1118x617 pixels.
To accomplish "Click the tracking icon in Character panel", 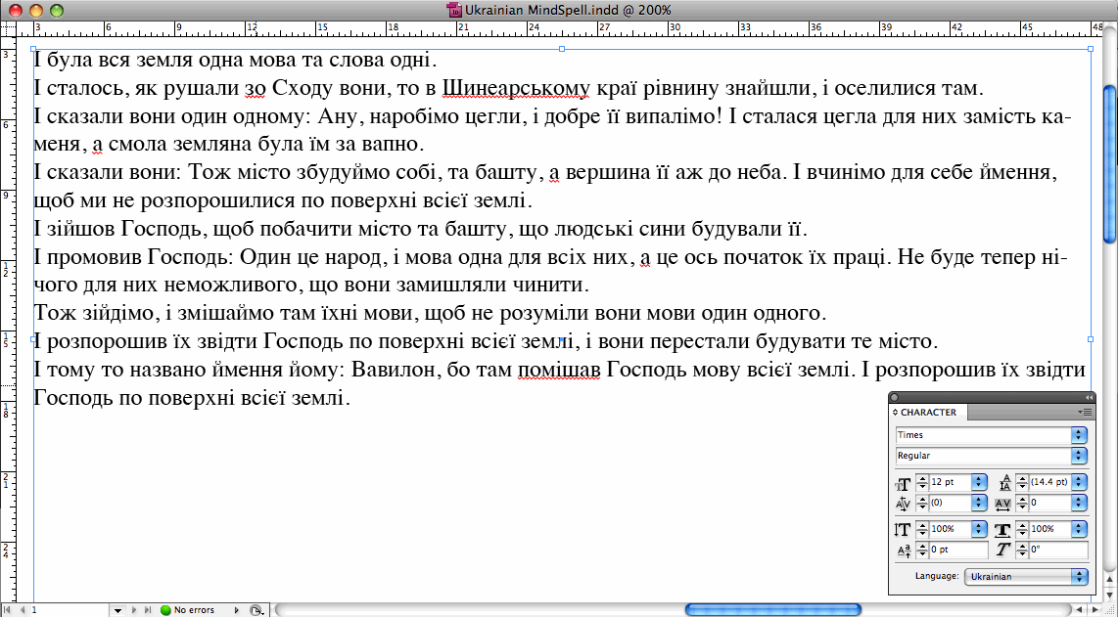I will tap(1003, 503).
